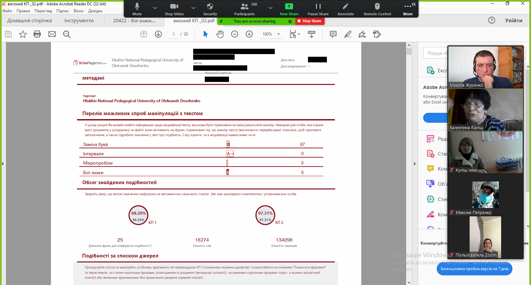Switch to 20422 - білі знаки tab
Viewport: 531px width, 285px height.
pyautogui.click(x=134, y=21)
